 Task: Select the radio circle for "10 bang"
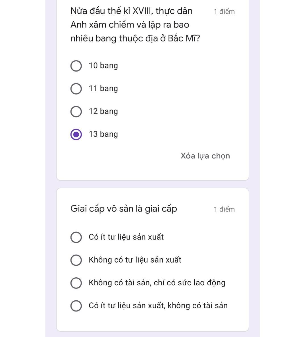click(x=76, y=66)
